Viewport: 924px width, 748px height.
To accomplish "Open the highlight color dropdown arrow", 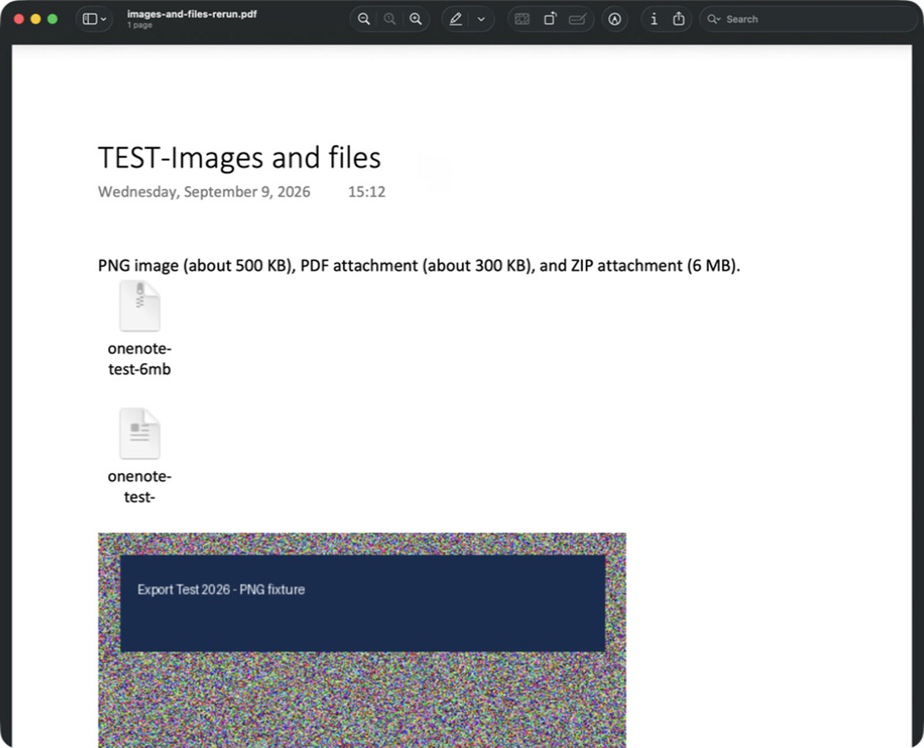I will (x=481, y=19).
